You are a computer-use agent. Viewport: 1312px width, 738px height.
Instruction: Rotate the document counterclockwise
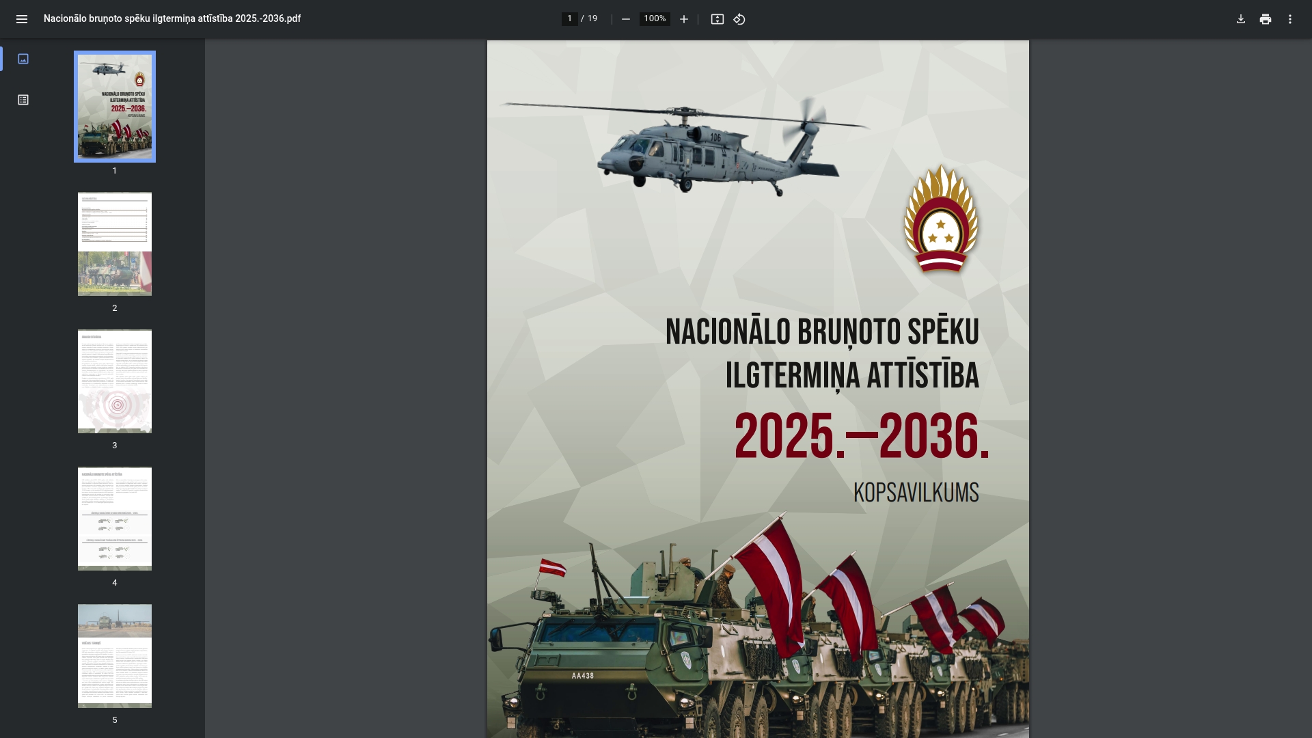point(739,19)
